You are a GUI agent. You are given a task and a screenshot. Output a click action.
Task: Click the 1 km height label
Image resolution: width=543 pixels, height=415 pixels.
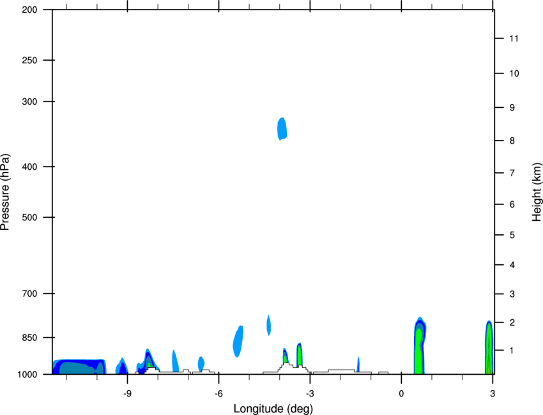[512, 351]
